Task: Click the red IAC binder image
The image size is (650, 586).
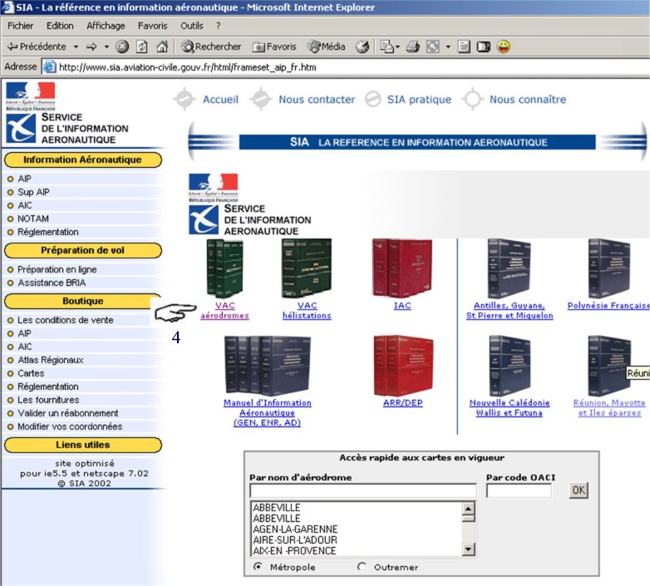Action: point(402,268)
